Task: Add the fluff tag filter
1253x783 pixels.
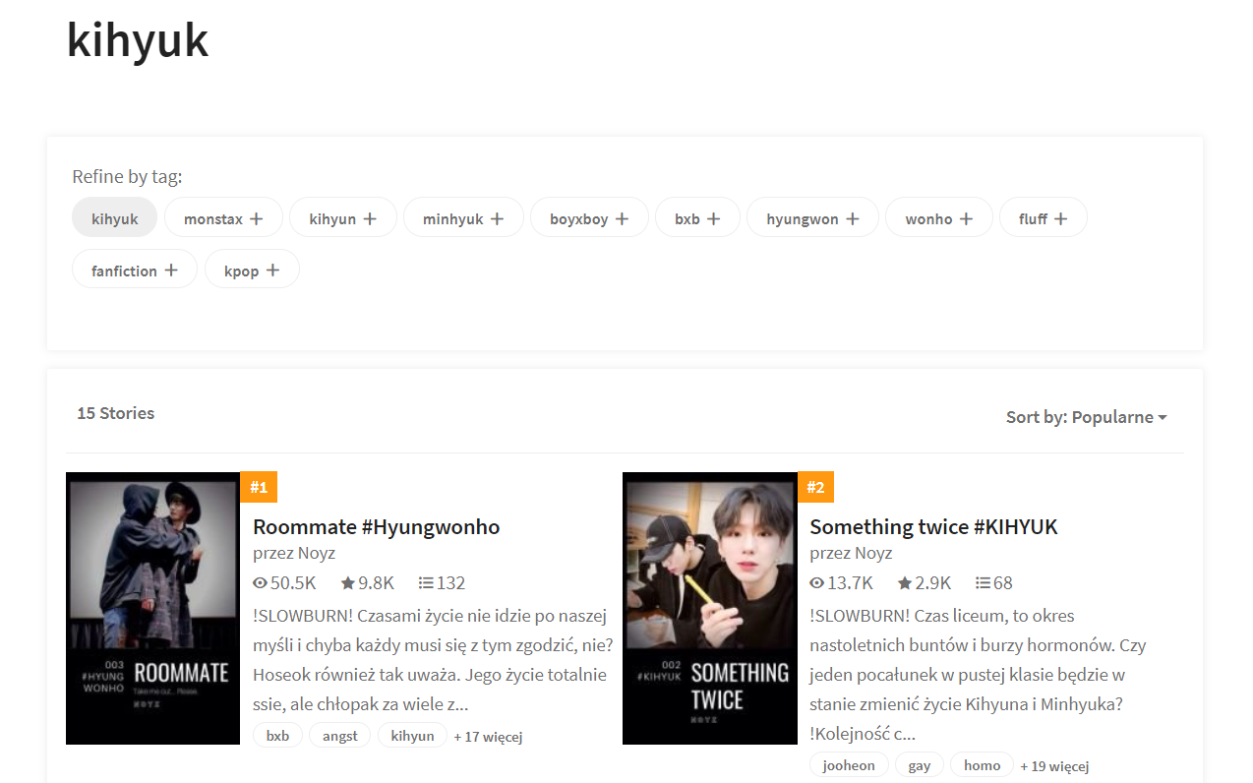Action: point(1044,217)
